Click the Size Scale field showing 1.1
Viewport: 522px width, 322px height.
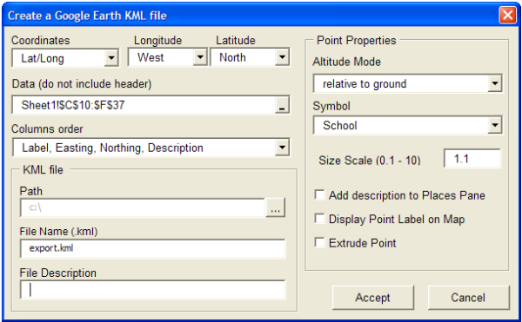472,159
